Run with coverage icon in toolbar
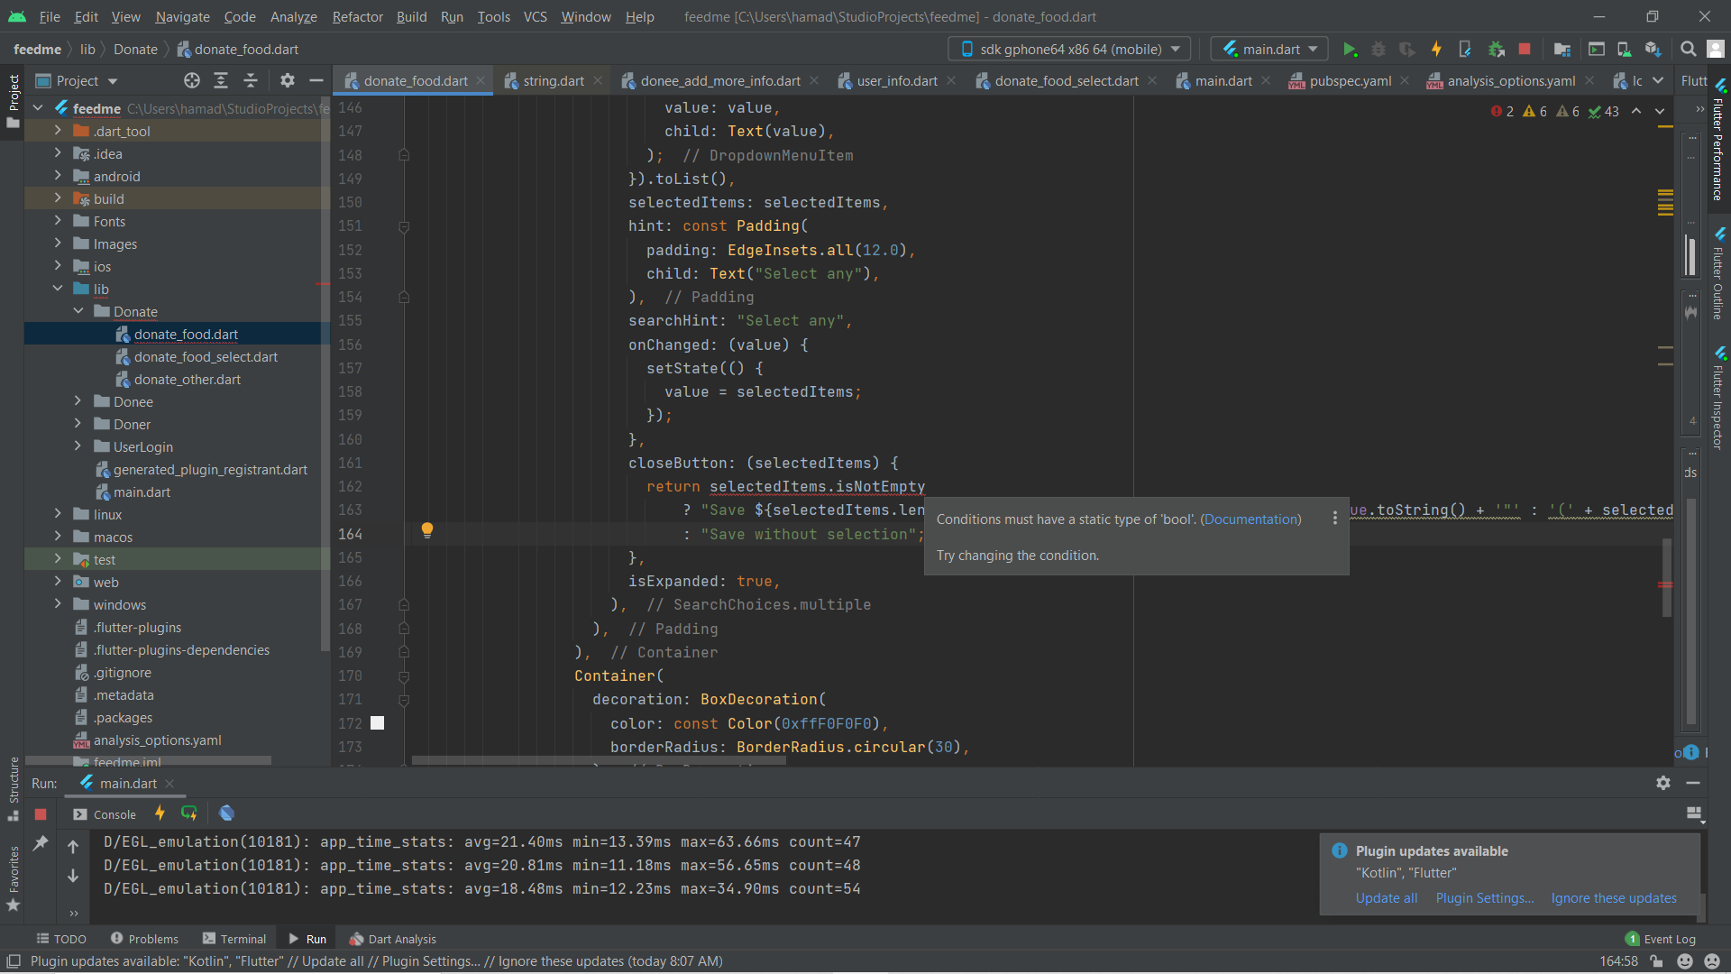1731x974 pixels. pos(1407,50)
